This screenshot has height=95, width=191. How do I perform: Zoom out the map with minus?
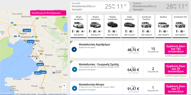coord(64,89)
